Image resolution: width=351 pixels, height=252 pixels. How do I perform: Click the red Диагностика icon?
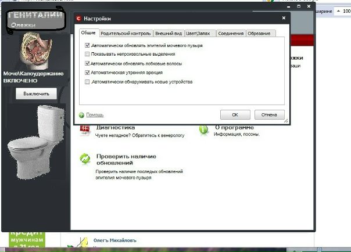point(85,130)
